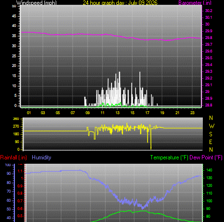The image size is (224, 222).
Task: Pick the 15 hour label
Action: click(132, 113)
